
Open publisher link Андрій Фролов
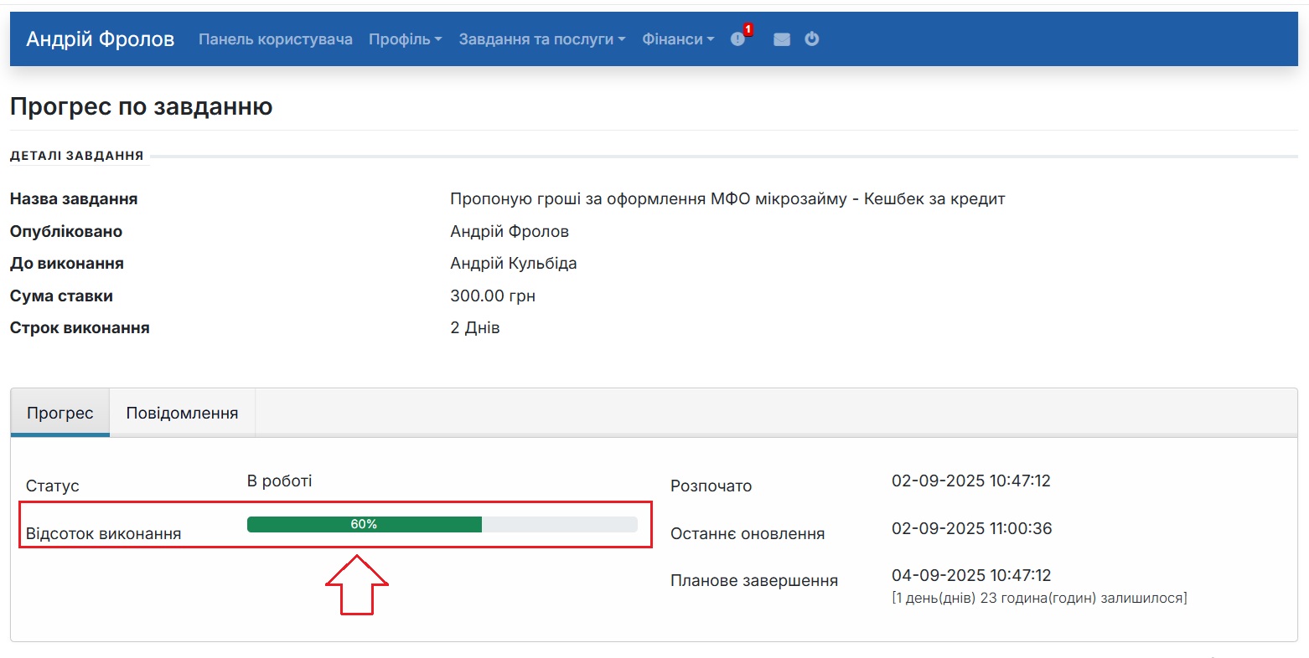[508, 231]
